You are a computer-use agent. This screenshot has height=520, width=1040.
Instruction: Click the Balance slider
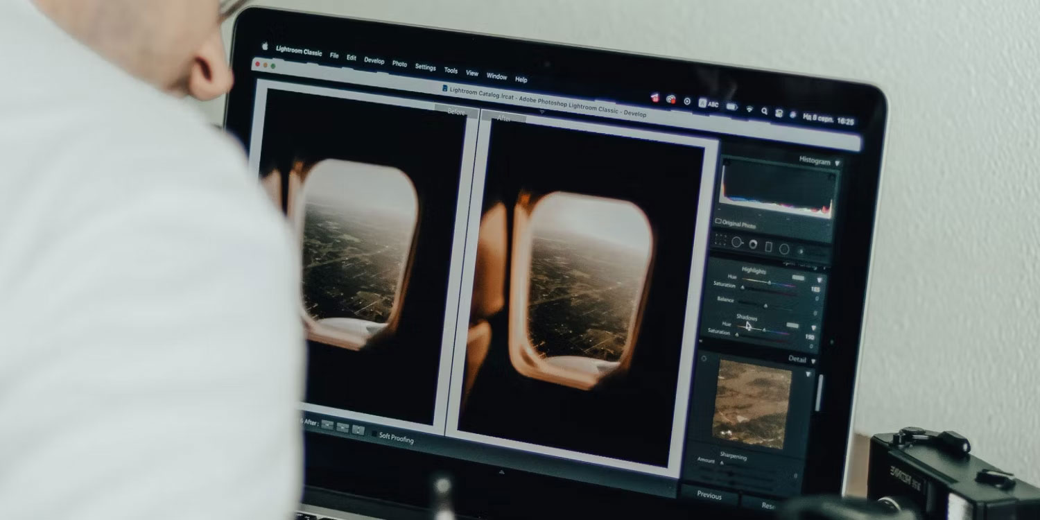[x=766, y=304]
